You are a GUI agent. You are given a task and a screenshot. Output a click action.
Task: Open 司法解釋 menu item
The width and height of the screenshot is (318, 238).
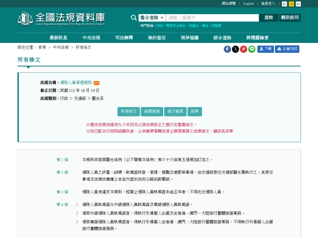(124, 38)
